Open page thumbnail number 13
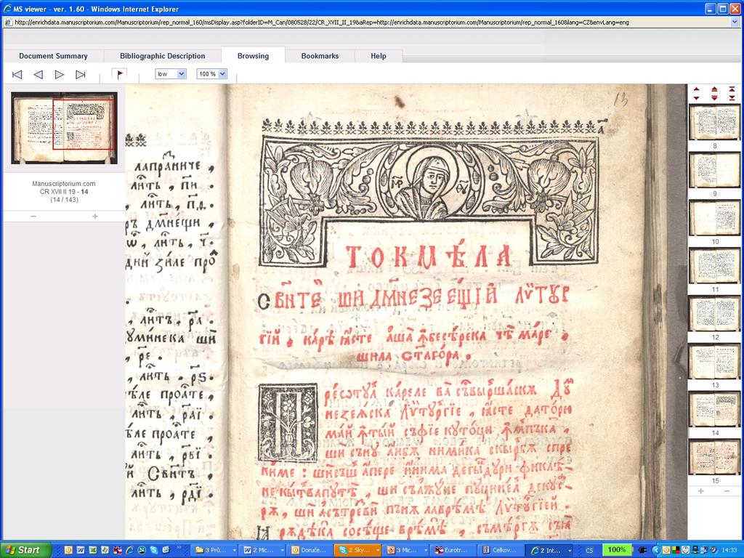The width and height of the screenshot is (744, 558). 714,362
